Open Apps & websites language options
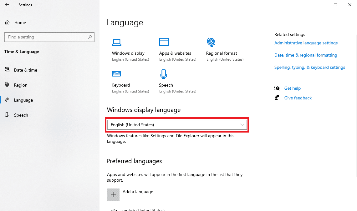 164,42
